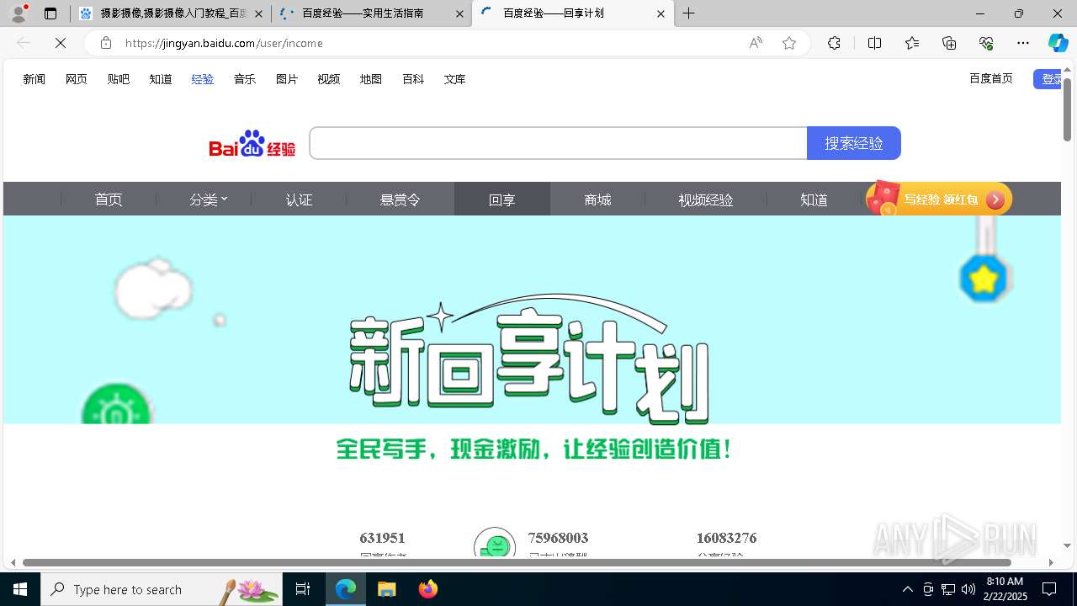Open Microsoft Edge from the taskbar

[x=346, y=589]
